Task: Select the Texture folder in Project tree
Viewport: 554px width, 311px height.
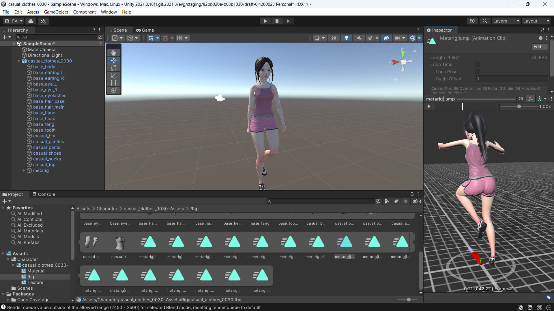Action: (35, 282)
